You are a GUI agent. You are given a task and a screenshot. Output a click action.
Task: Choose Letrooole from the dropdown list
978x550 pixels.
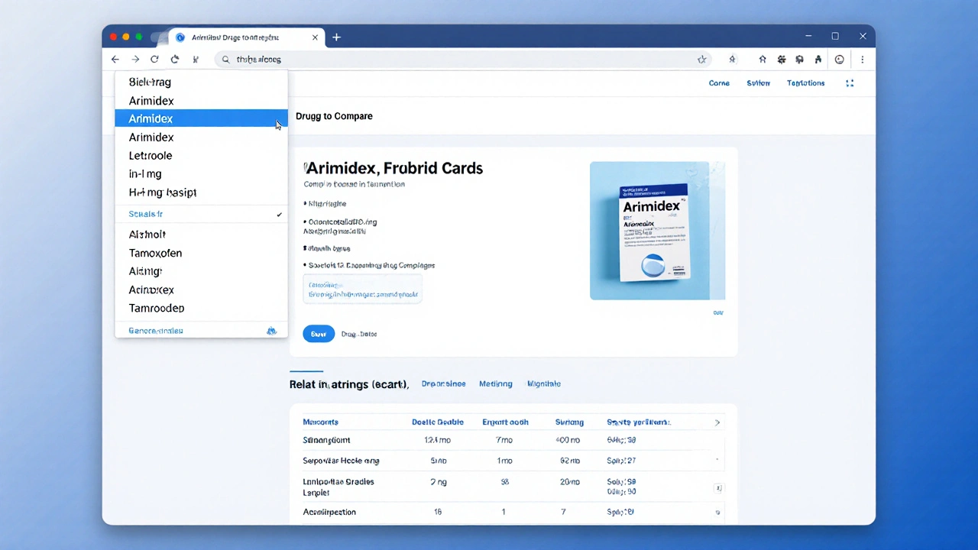151,156
